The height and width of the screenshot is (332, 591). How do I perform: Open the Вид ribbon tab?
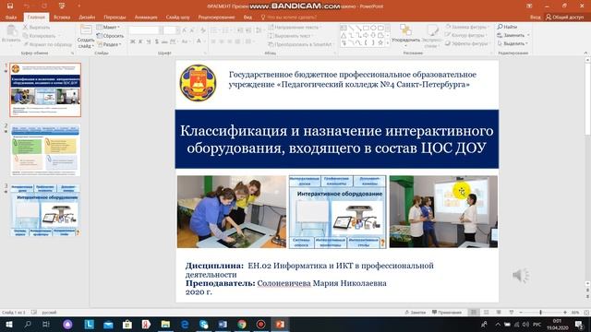[247, 18]
